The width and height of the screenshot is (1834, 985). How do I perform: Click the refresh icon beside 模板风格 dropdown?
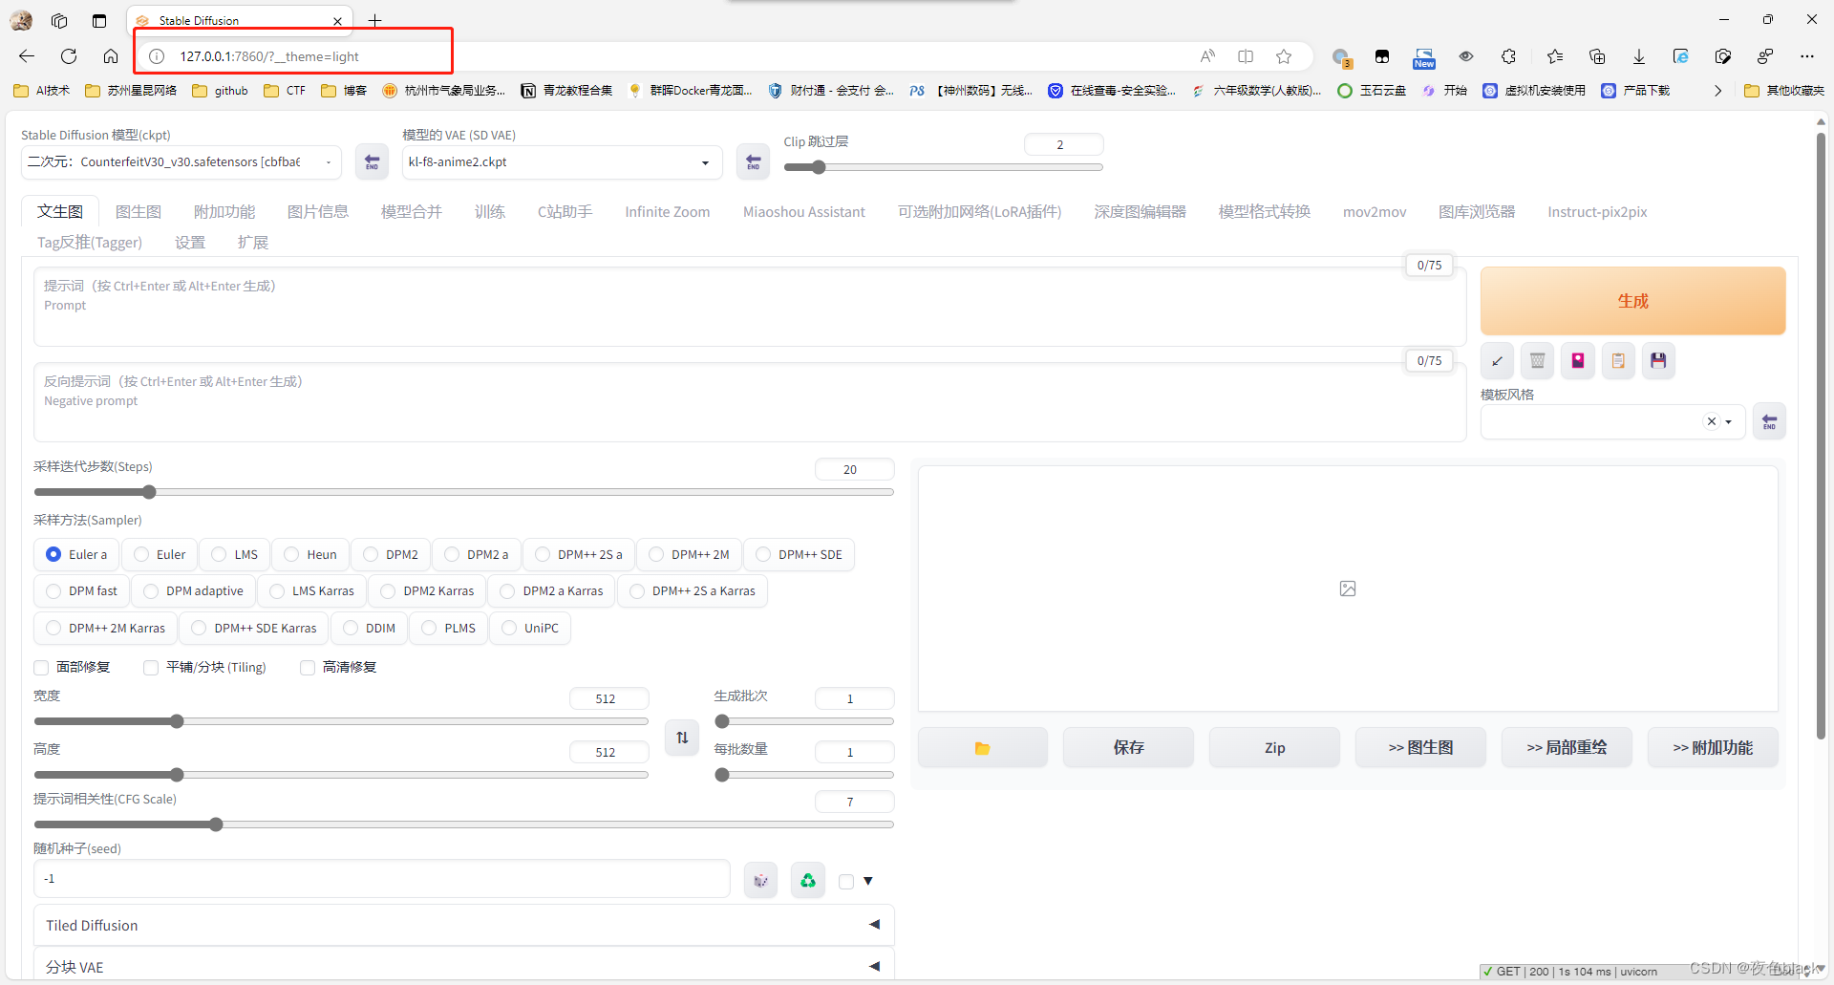tap(1769, 421)
